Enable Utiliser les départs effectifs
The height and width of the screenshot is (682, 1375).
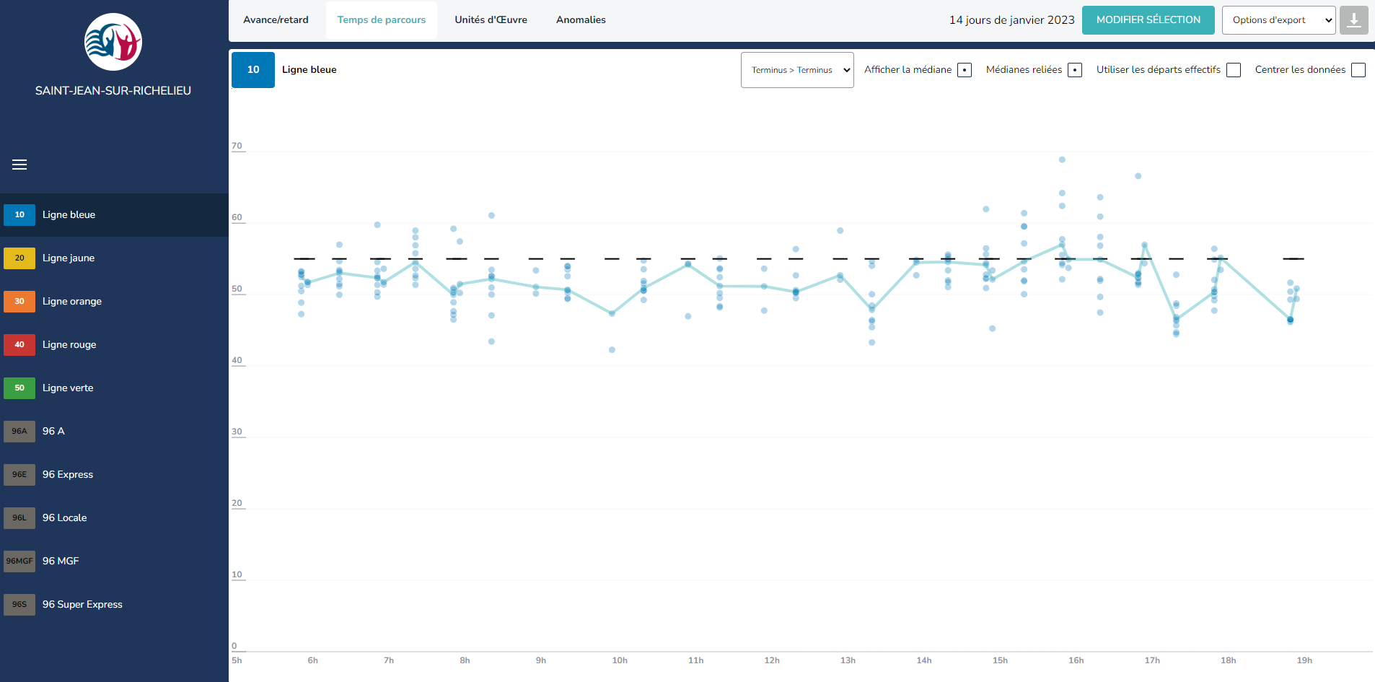(x=1234, y=70)
